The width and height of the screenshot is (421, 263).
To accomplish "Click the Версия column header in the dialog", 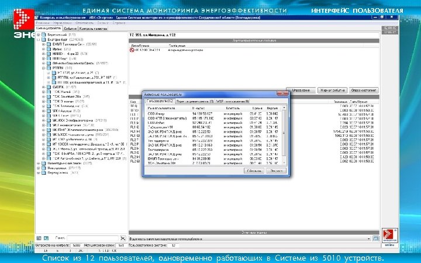I will [272, 108].
